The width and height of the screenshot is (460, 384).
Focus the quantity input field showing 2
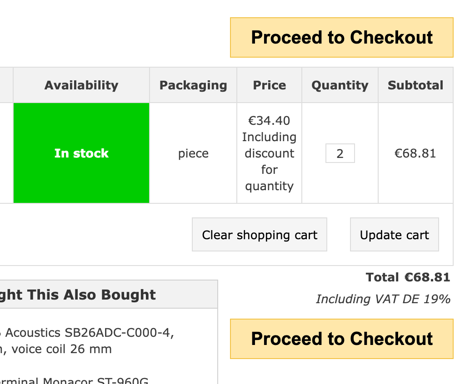(340, 153)
